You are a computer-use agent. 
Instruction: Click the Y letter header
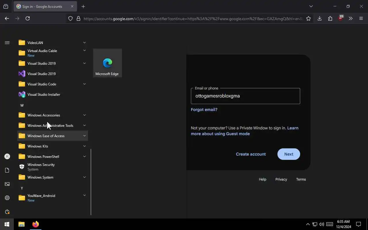[x=22, y=188]
